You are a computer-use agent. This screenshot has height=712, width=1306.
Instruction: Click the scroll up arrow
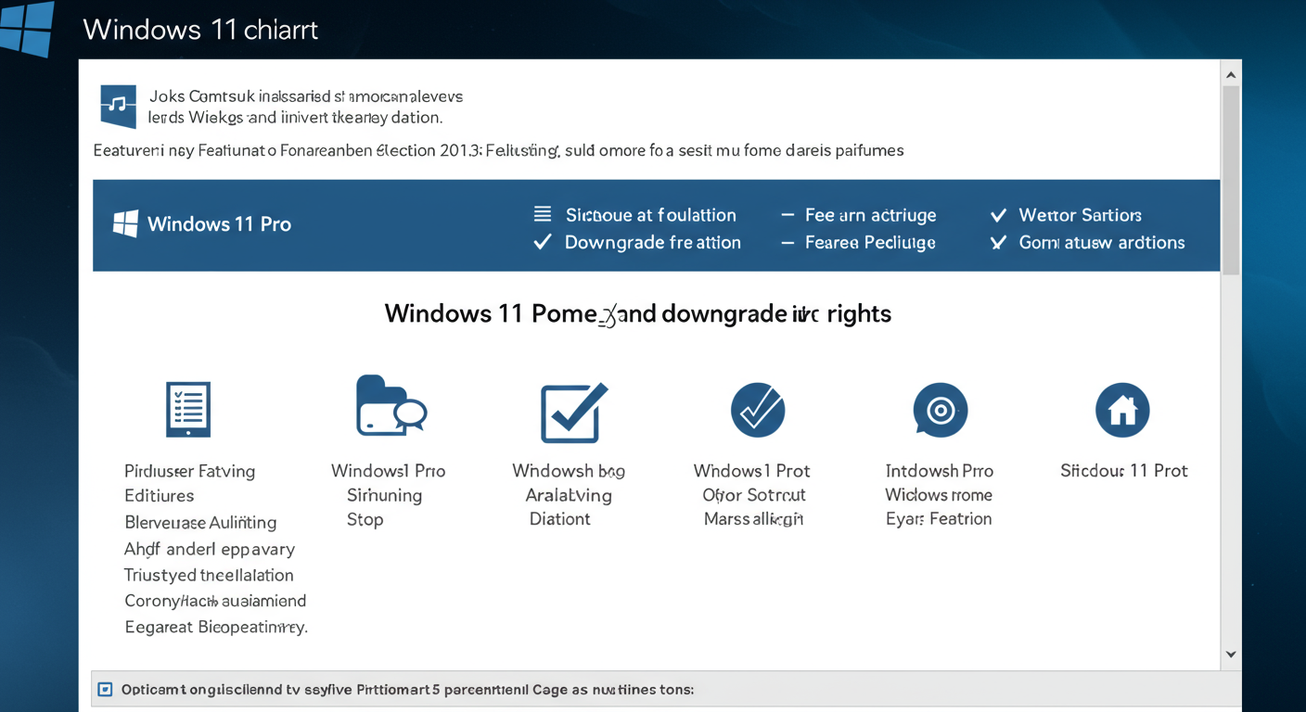tap(1231, 75)
